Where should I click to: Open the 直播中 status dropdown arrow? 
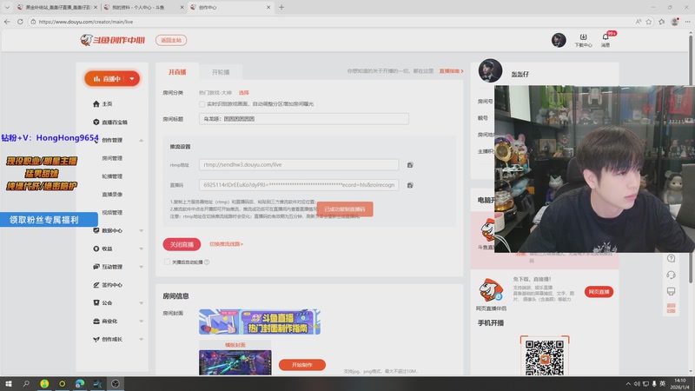132,79
